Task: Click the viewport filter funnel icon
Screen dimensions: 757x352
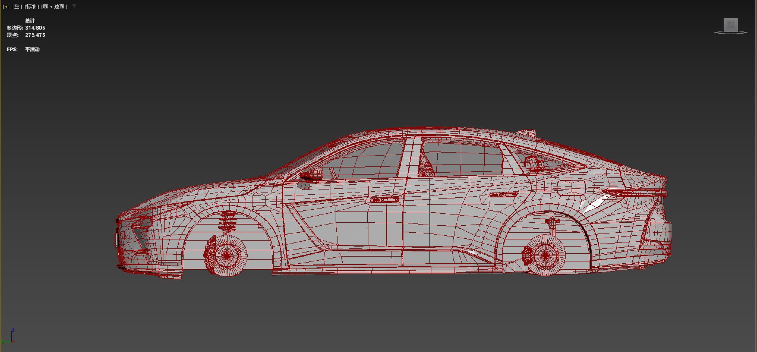Action: click(x=74, y=6)
